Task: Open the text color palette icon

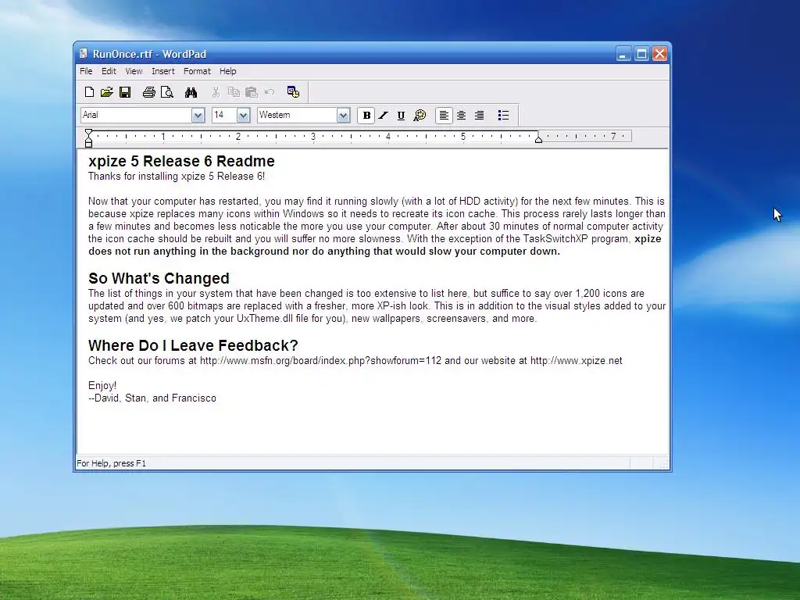Action: pyautogui.click(x=420, y=116)
